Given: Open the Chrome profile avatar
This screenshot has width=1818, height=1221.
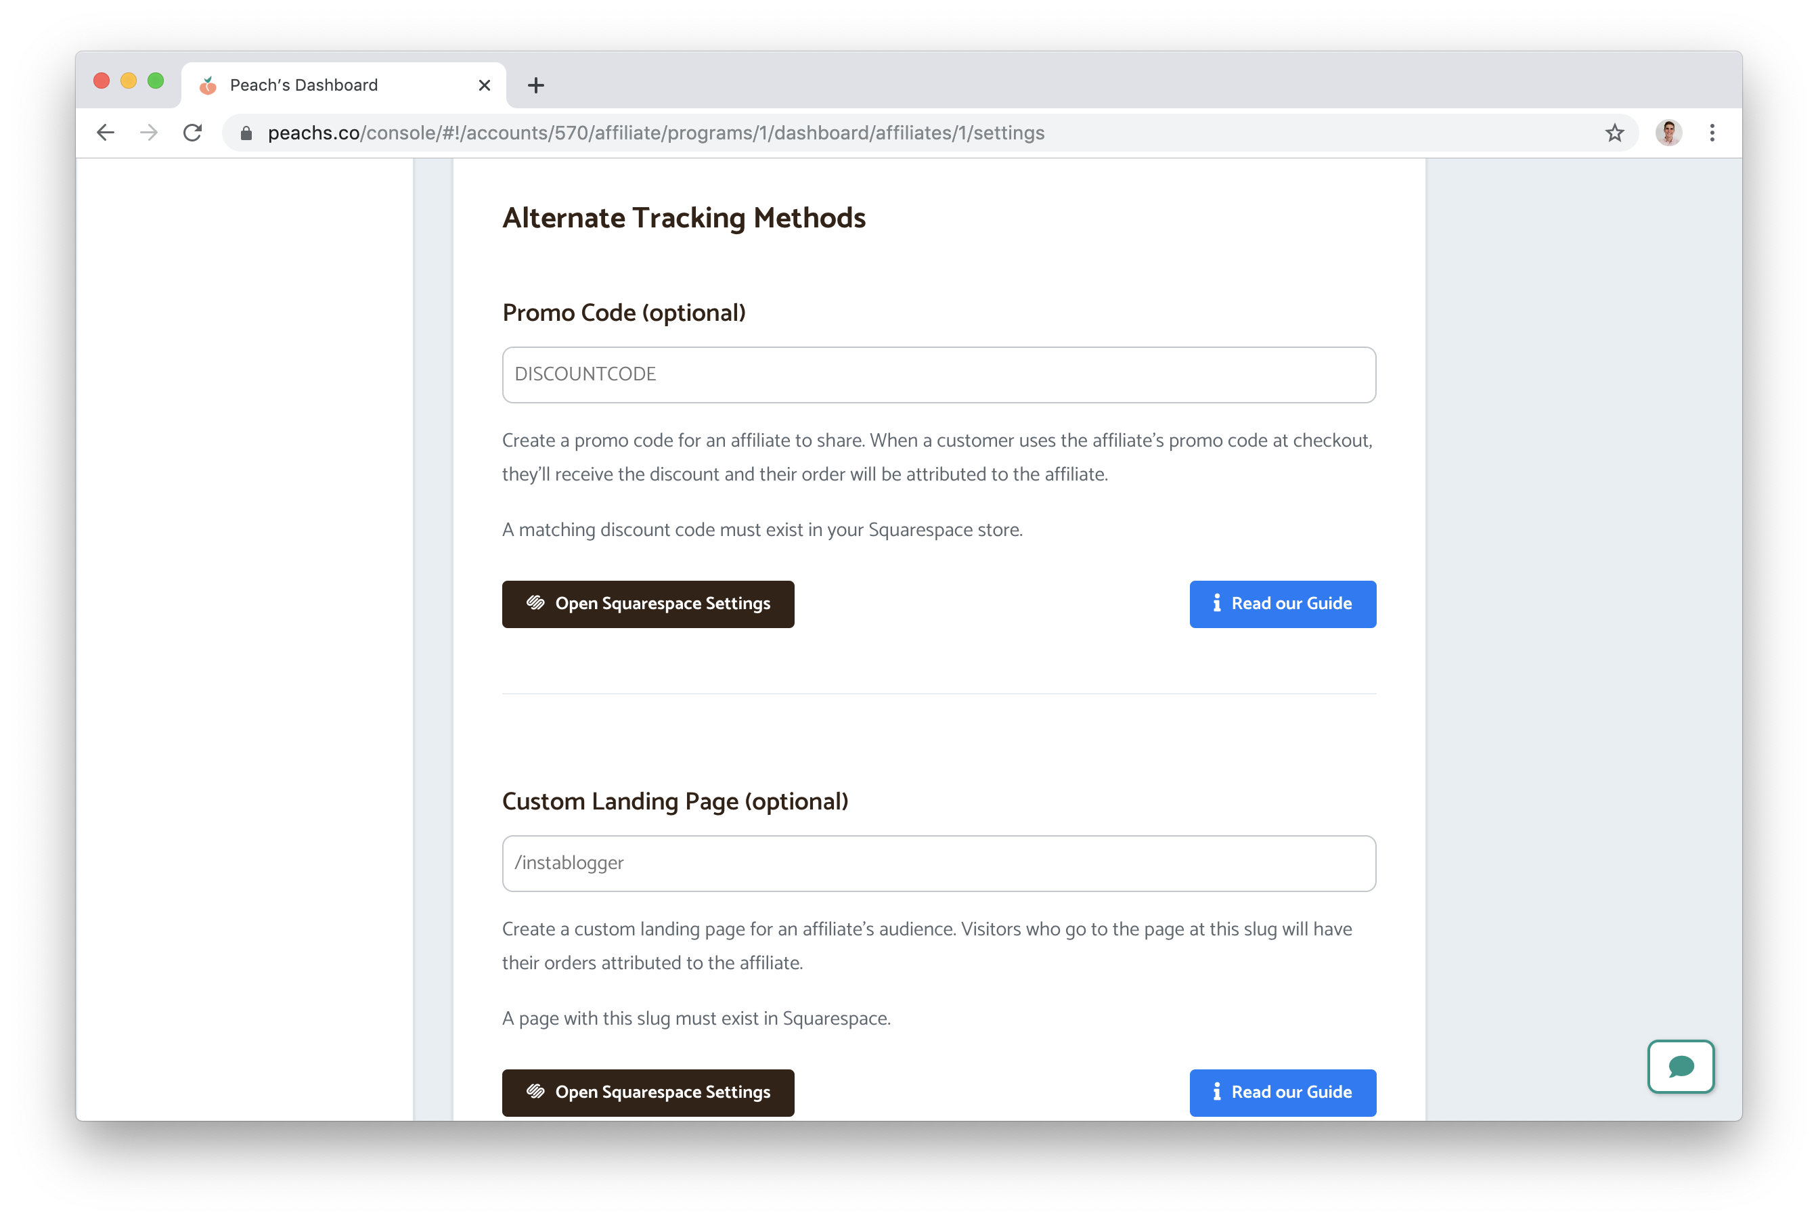Looking at the screenshot, I should click(1668, 133).
